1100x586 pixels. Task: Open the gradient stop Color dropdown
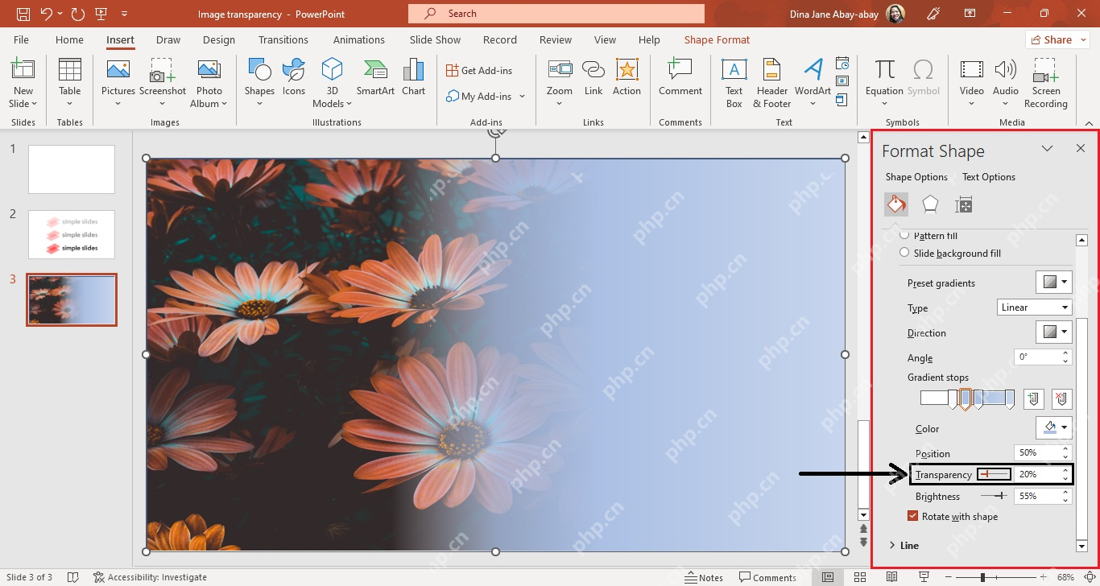point(1054,428)
